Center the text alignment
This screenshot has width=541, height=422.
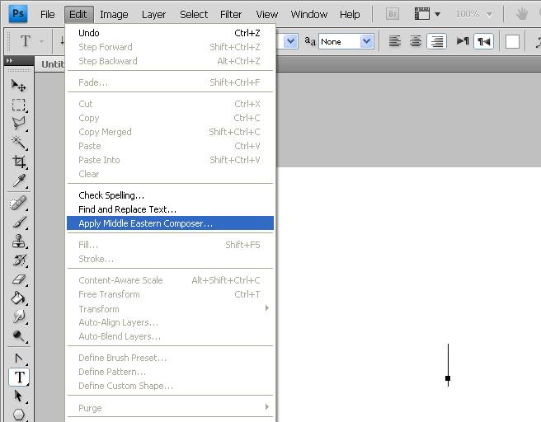(416, 41)
